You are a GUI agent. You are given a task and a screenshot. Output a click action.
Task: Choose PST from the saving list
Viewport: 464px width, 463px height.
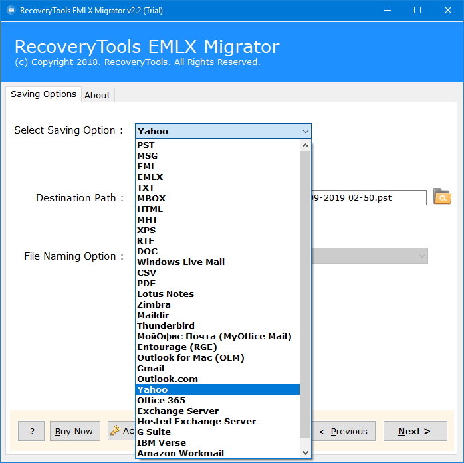pyautogui.click(x=217, y=145)
